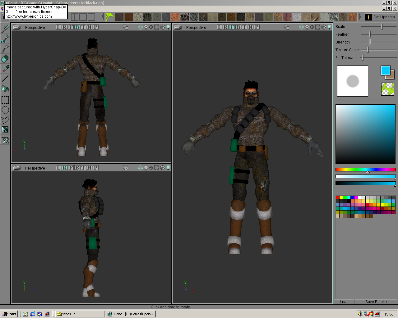Choose the Elliptical selection tool
This screenshot has width=398, height=318.
[x=5, y=110]
